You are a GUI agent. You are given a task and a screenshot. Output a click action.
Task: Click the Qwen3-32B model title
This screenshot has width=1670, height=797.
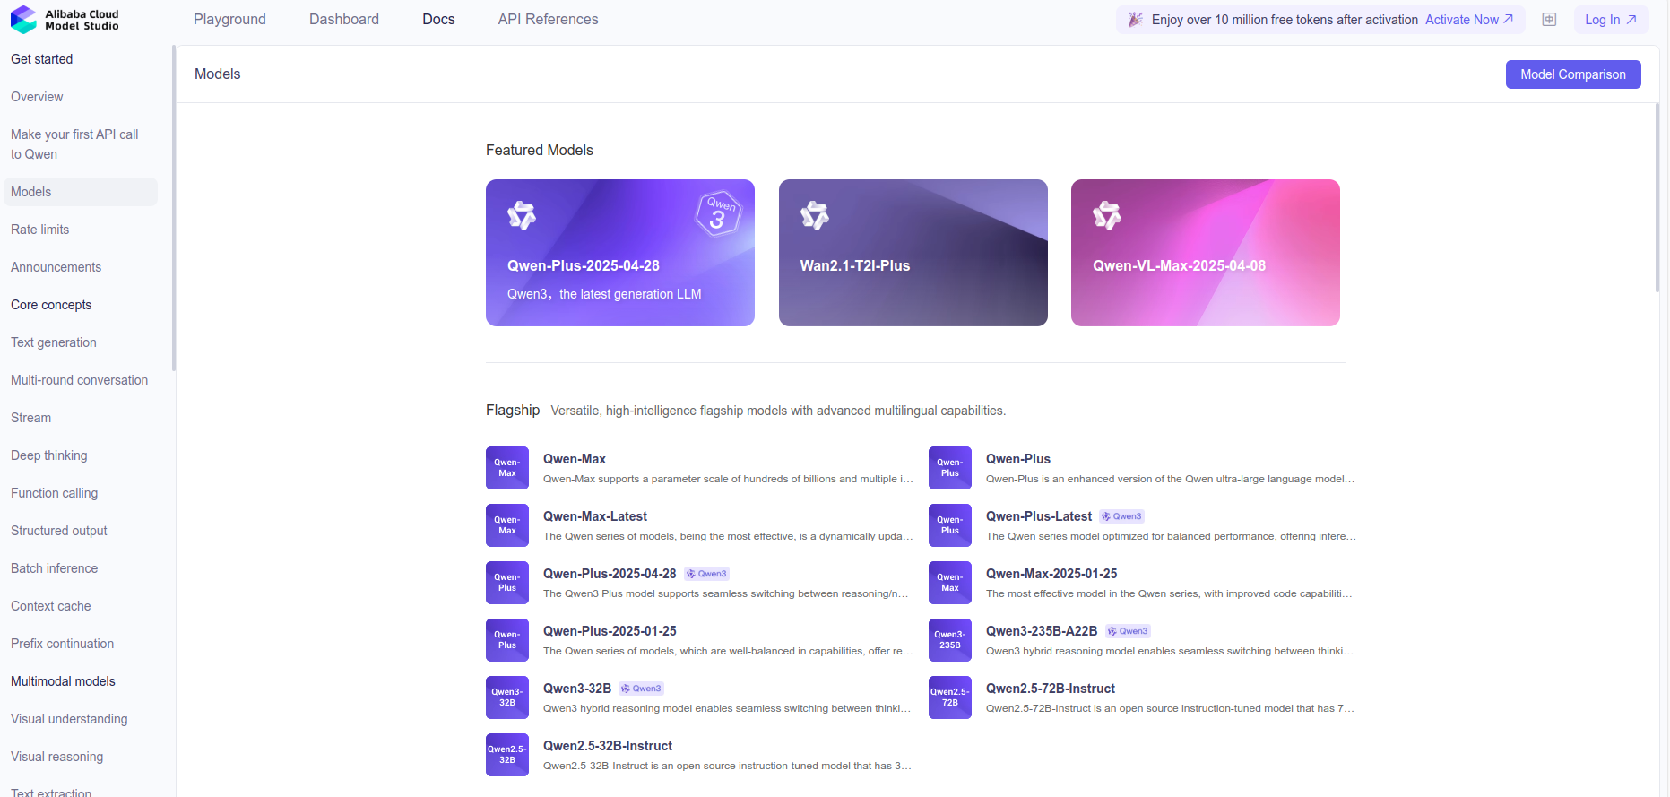577,689
